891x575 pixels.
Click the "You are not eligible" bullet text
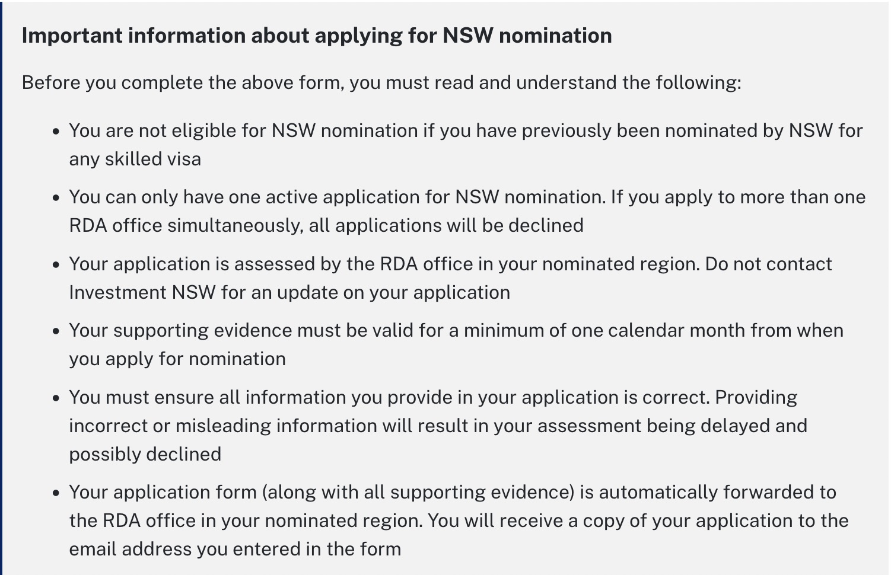tap(466, 130)
